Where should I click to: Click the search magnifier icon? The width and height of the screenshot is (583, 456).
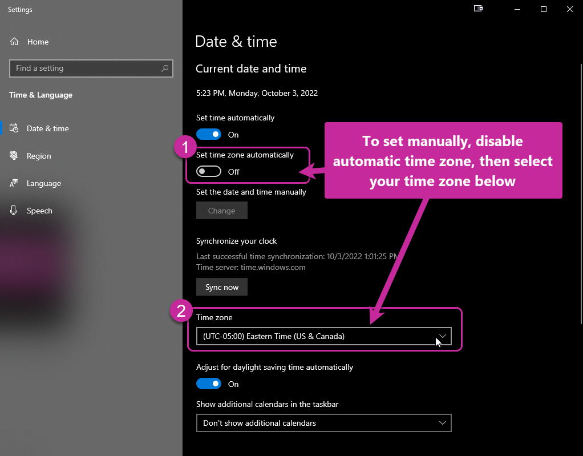(x=165, y=68)
